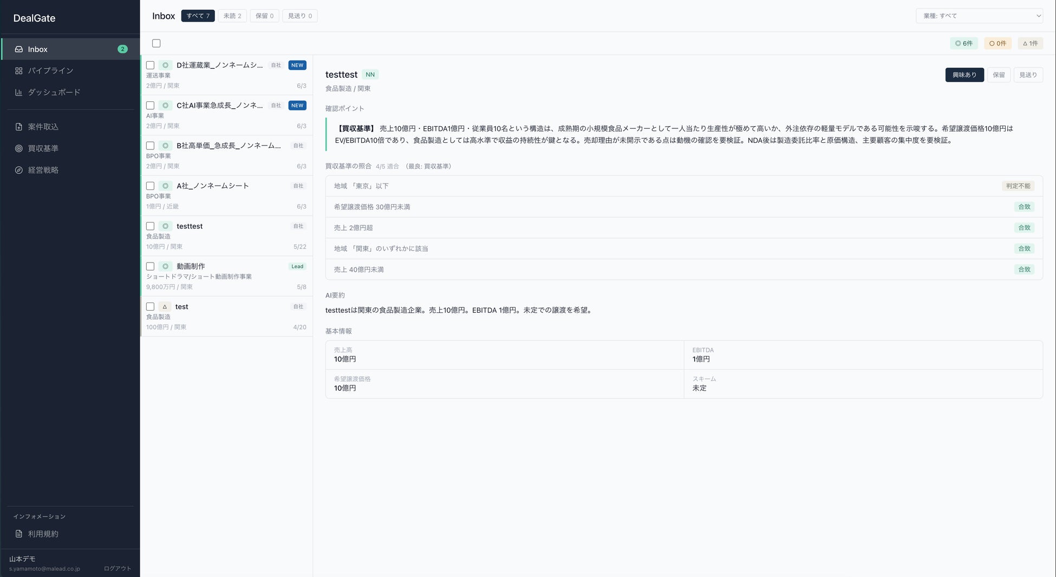
Task: Click the NN badge next to testtest title
Action: (x=370, y=75)
